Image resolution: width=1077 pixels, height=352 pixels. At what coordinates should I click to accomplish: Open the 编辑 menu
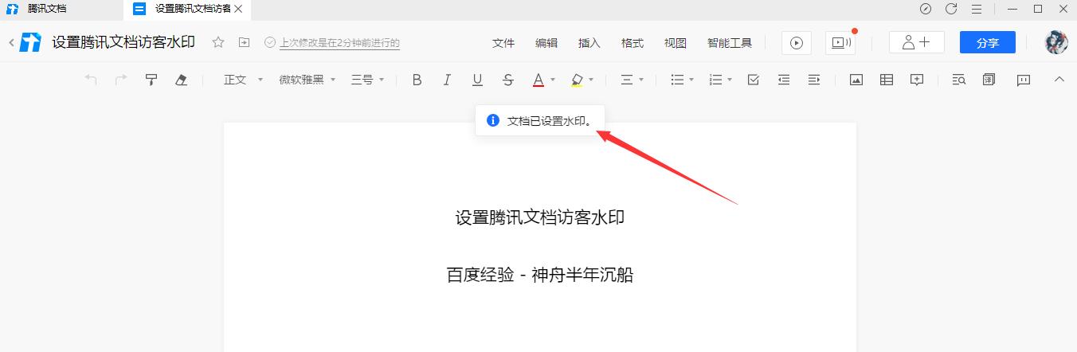[x=546, y=43]
